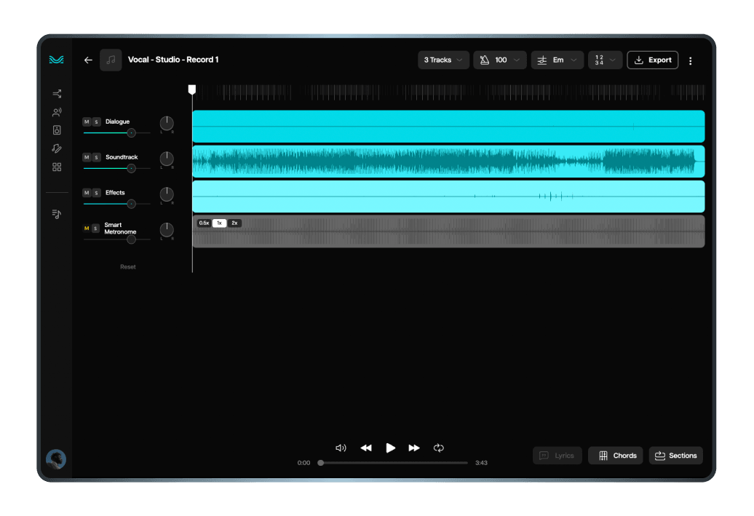This screenshot has height=516, width=754.
Task: Solo the Soundtrack track
Action: [x=96, y=157]
